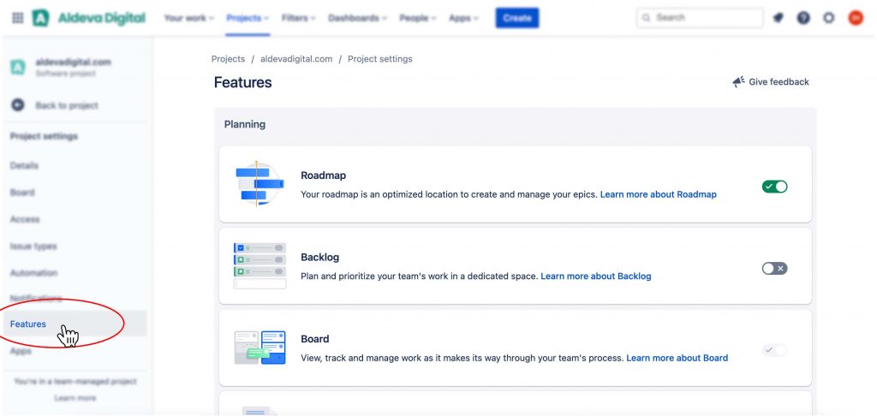Screen dimensions: 877x416
Task: Click the Roadmap feature title
Action: click(323, 175)
